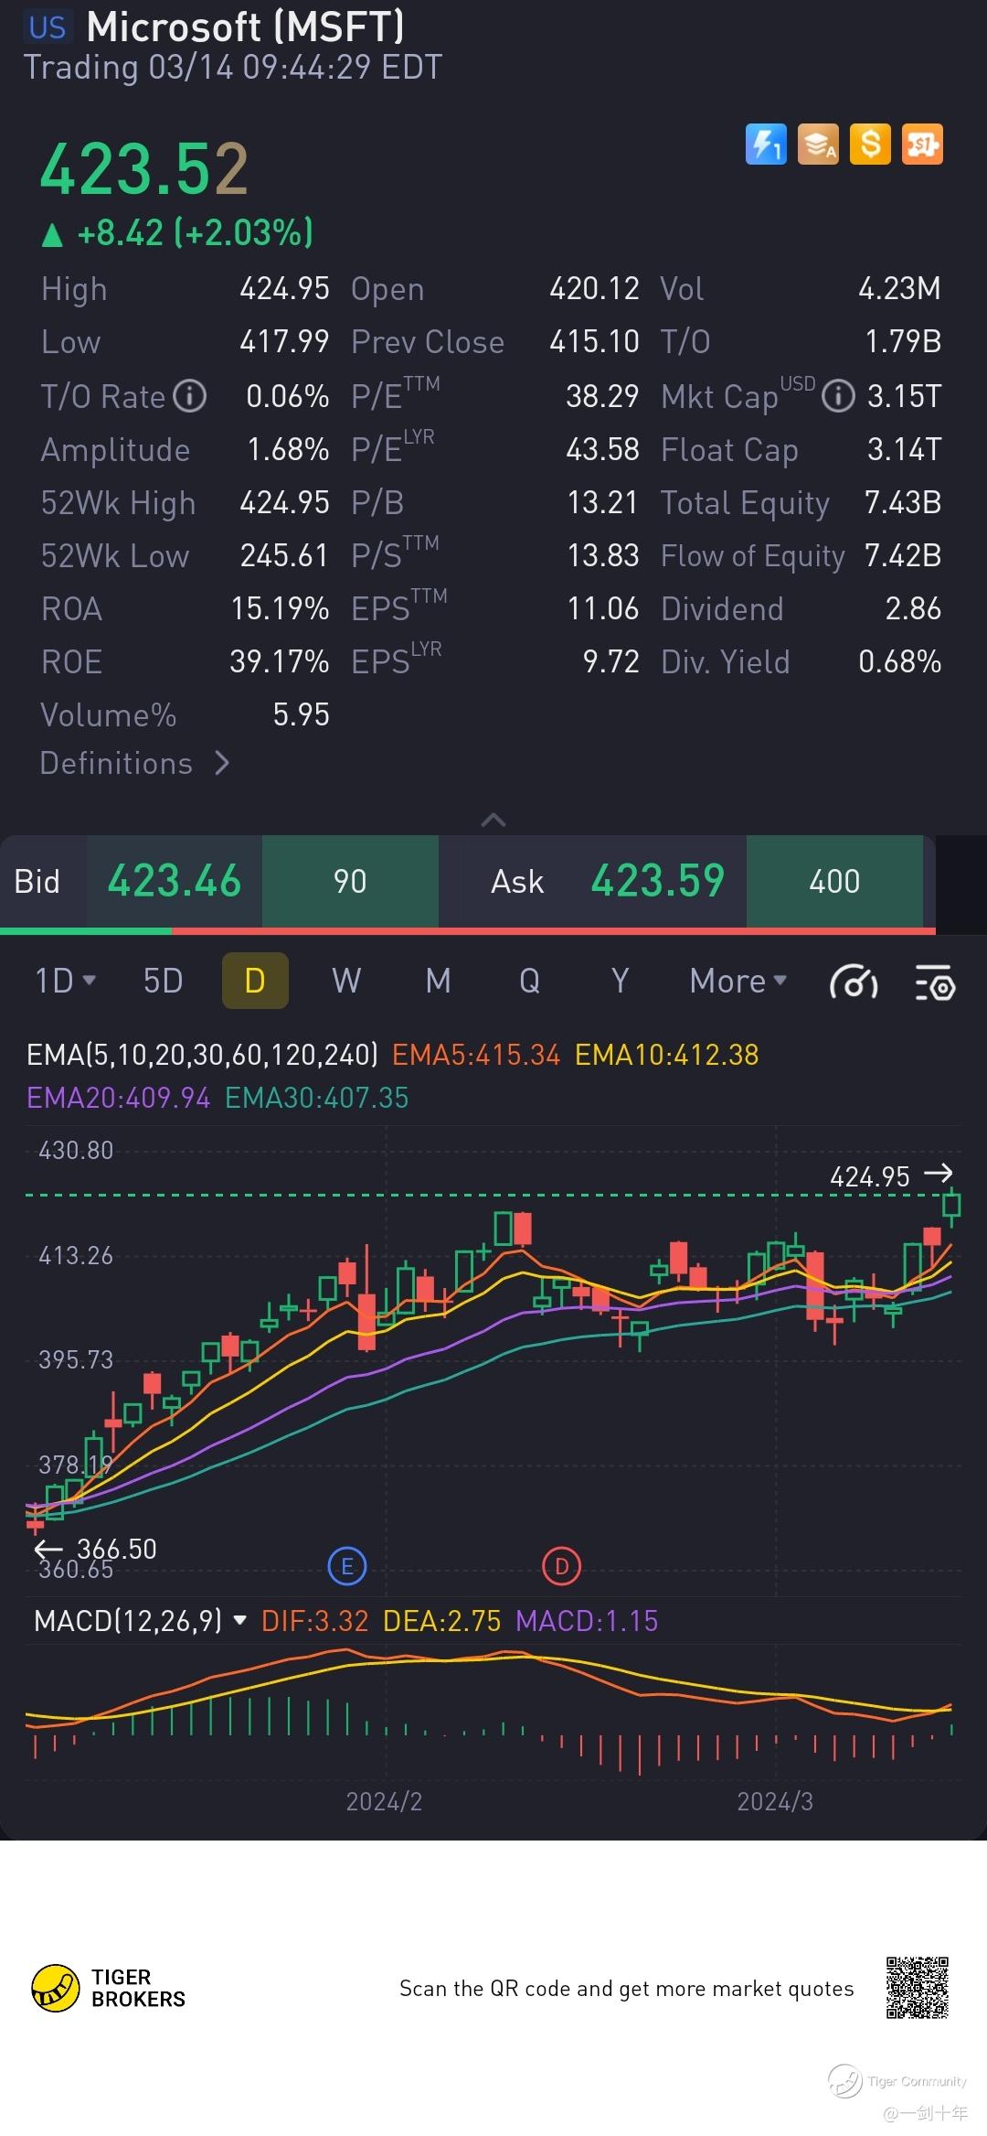Tap the 2024/3 date axis label
Viewport: 987px width, 2136px height.
coord(775,1801)
